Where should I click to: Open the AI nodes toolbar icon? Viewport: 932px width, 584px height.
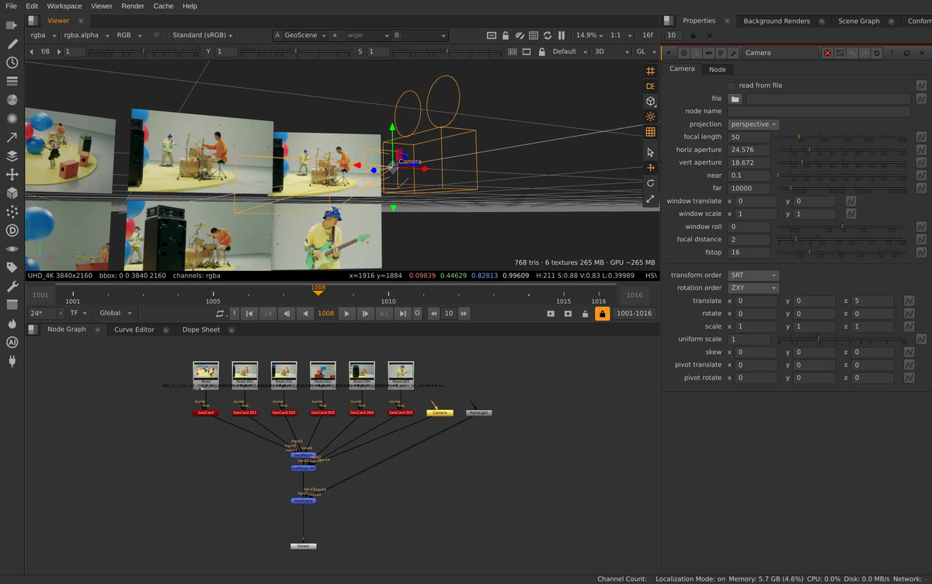[x=12, y=342]
